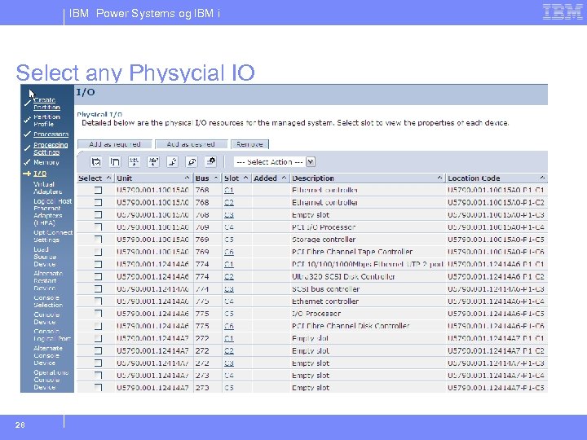The width and height of the screenshot is (587, 440).
Task: Click location code U5790.001.10015A0-P1-C6
Action: click(x=496, y=252)
